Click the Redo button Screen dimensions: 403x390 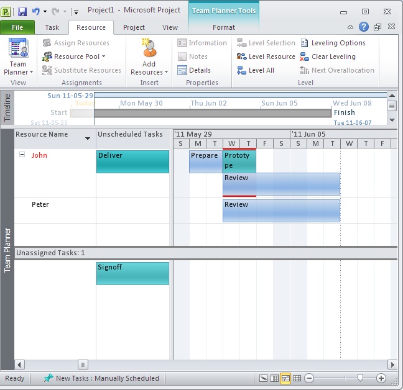pyautogui.click(x=55, y=12)
